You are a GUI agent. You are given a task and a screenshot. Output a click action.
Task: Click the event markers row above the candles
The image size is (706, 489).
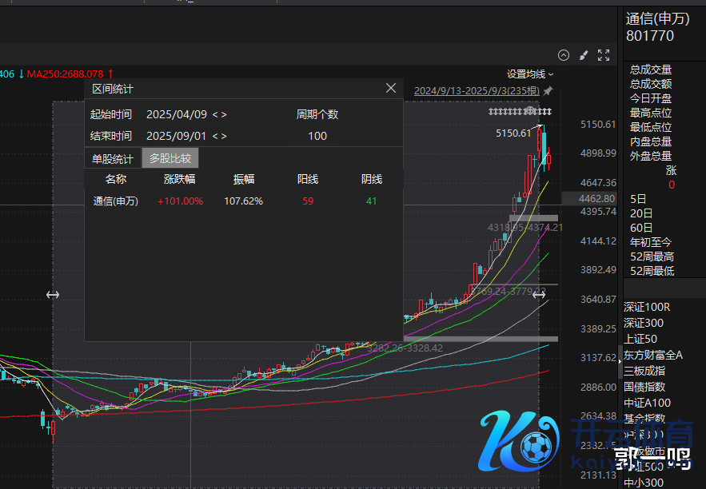tap(521, 111)
